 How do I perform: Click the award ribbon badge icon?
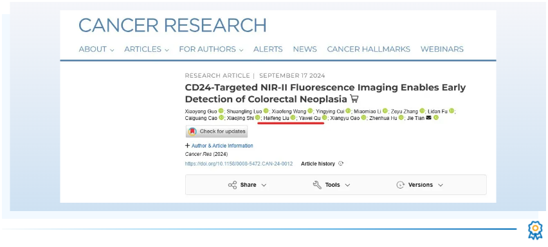(x=534, y=230)
